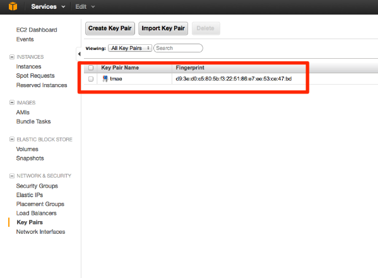This screenshot has width=378, height=278.
Task: Open Security Groups
Action: click(x=37, y=186)
